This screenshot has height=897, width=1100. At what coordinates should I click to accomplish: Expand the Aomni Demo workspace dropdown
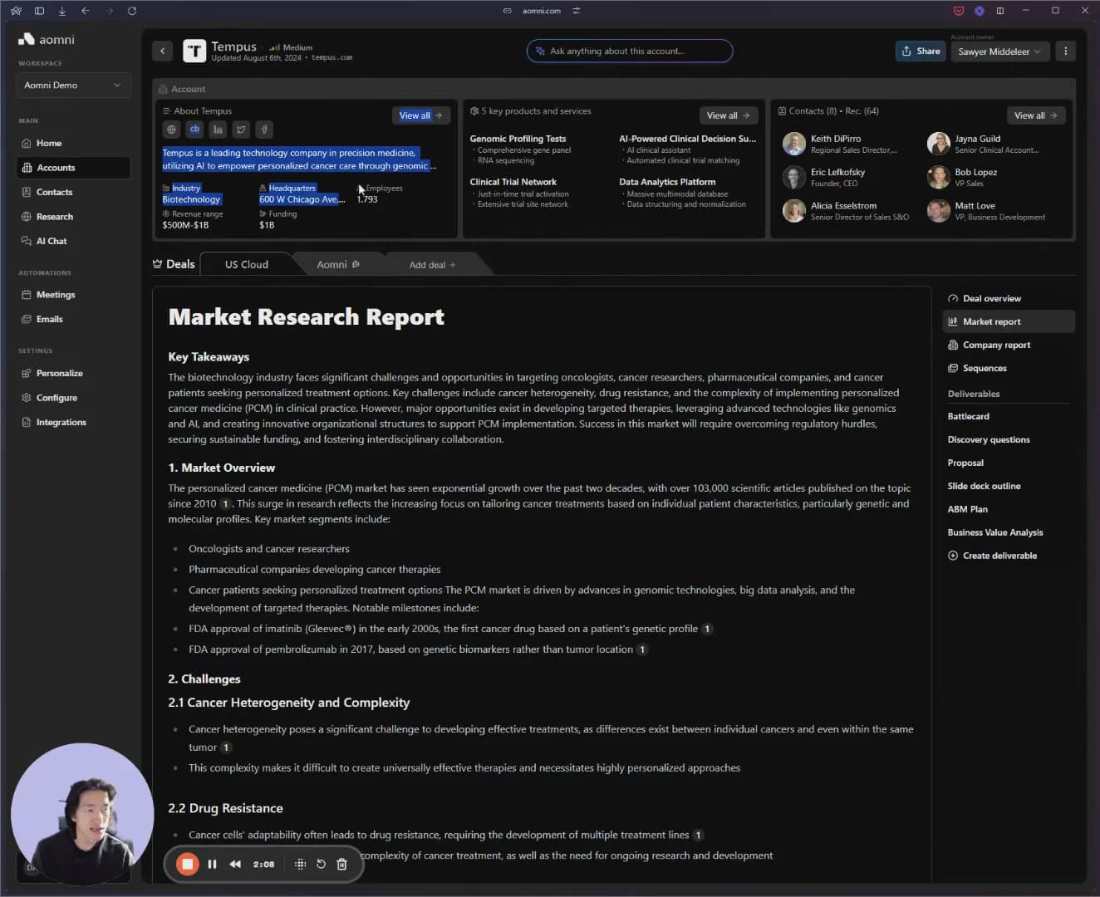(x=73, y=86)
